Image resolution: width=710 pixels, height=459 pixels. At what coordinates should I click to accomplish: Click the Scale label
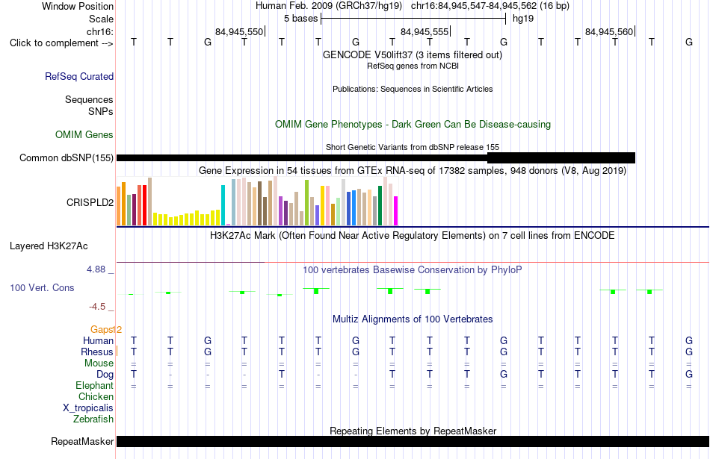101,19
